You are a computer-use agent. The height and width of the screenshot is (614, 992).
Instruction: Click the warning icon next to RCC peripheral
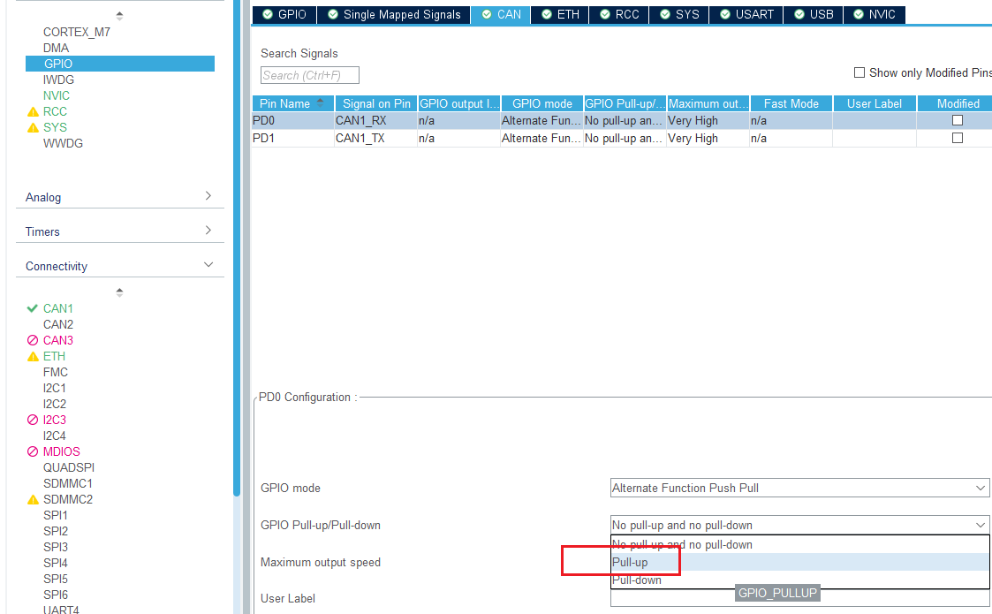32,111
